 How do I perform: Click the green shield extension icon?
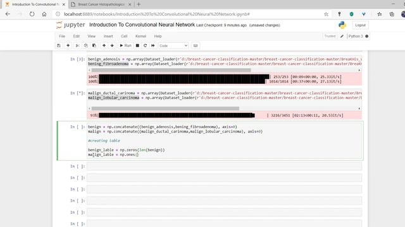(x=351, y=14)
